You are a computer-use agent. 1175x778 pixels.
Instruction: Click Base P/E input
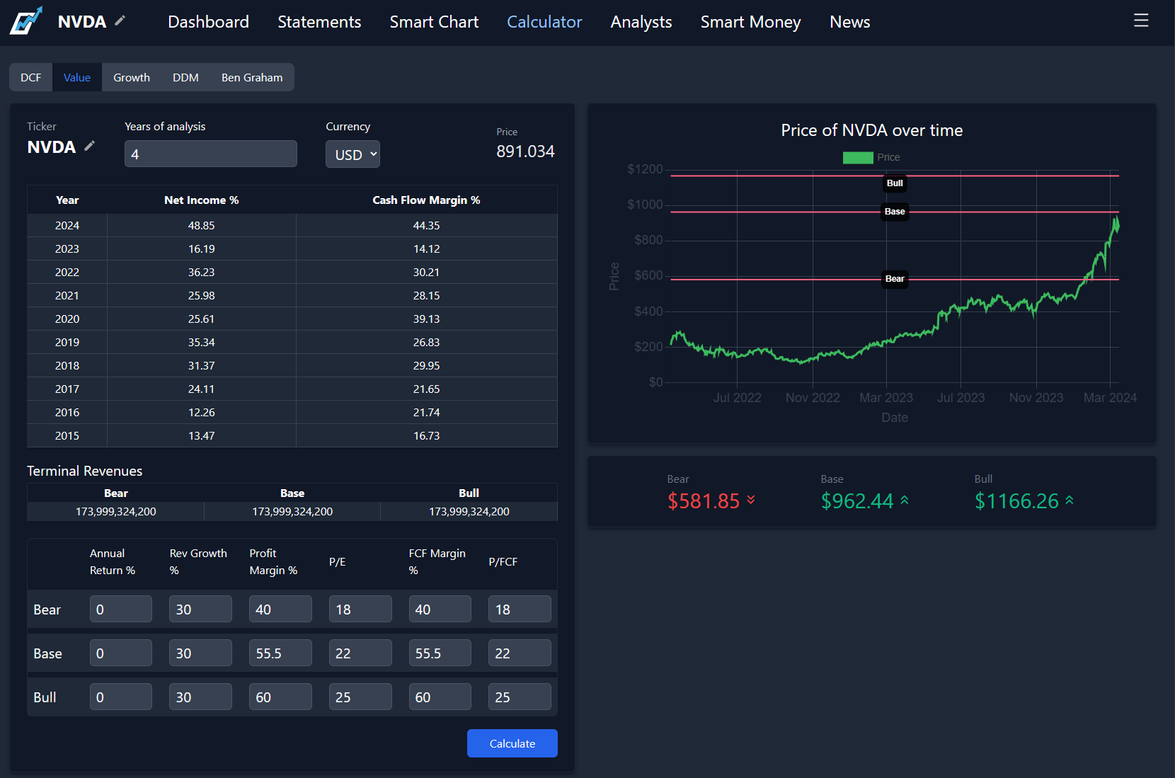coord(360,653)
